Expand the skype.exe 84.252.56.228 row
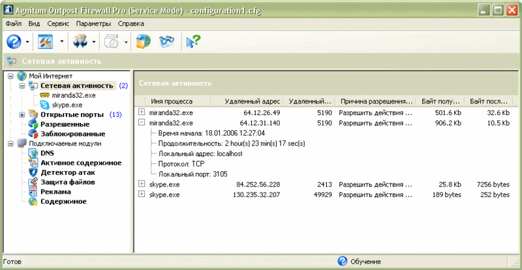 pyautogui.click(x=142, y=183)
